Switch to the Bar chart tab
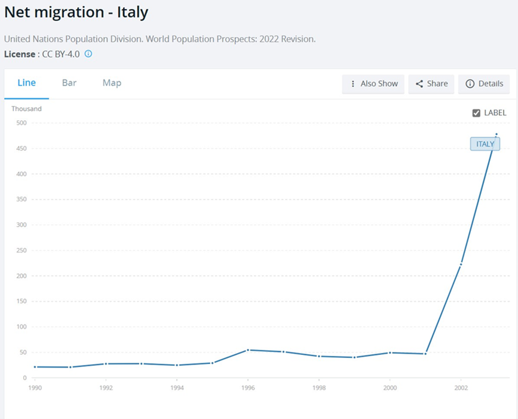 tap(69, 83)
